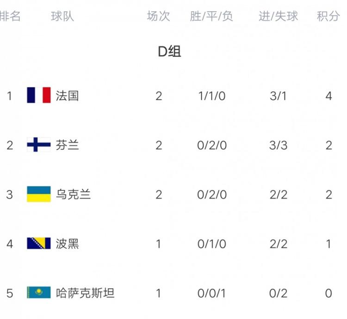Select team 乌克兰 in the table
Screen dimensions: 347x319
[x=73, y=194]
